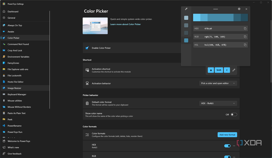The width and height of the screenshot is (272, 158).
Task: Click the Command Not Found icon
Action: click(x=4, y=44)
